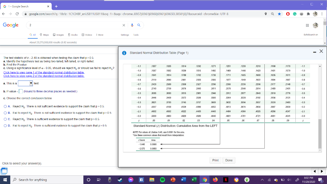Click the zoom magnifier icon in address bar

(272, 14)
